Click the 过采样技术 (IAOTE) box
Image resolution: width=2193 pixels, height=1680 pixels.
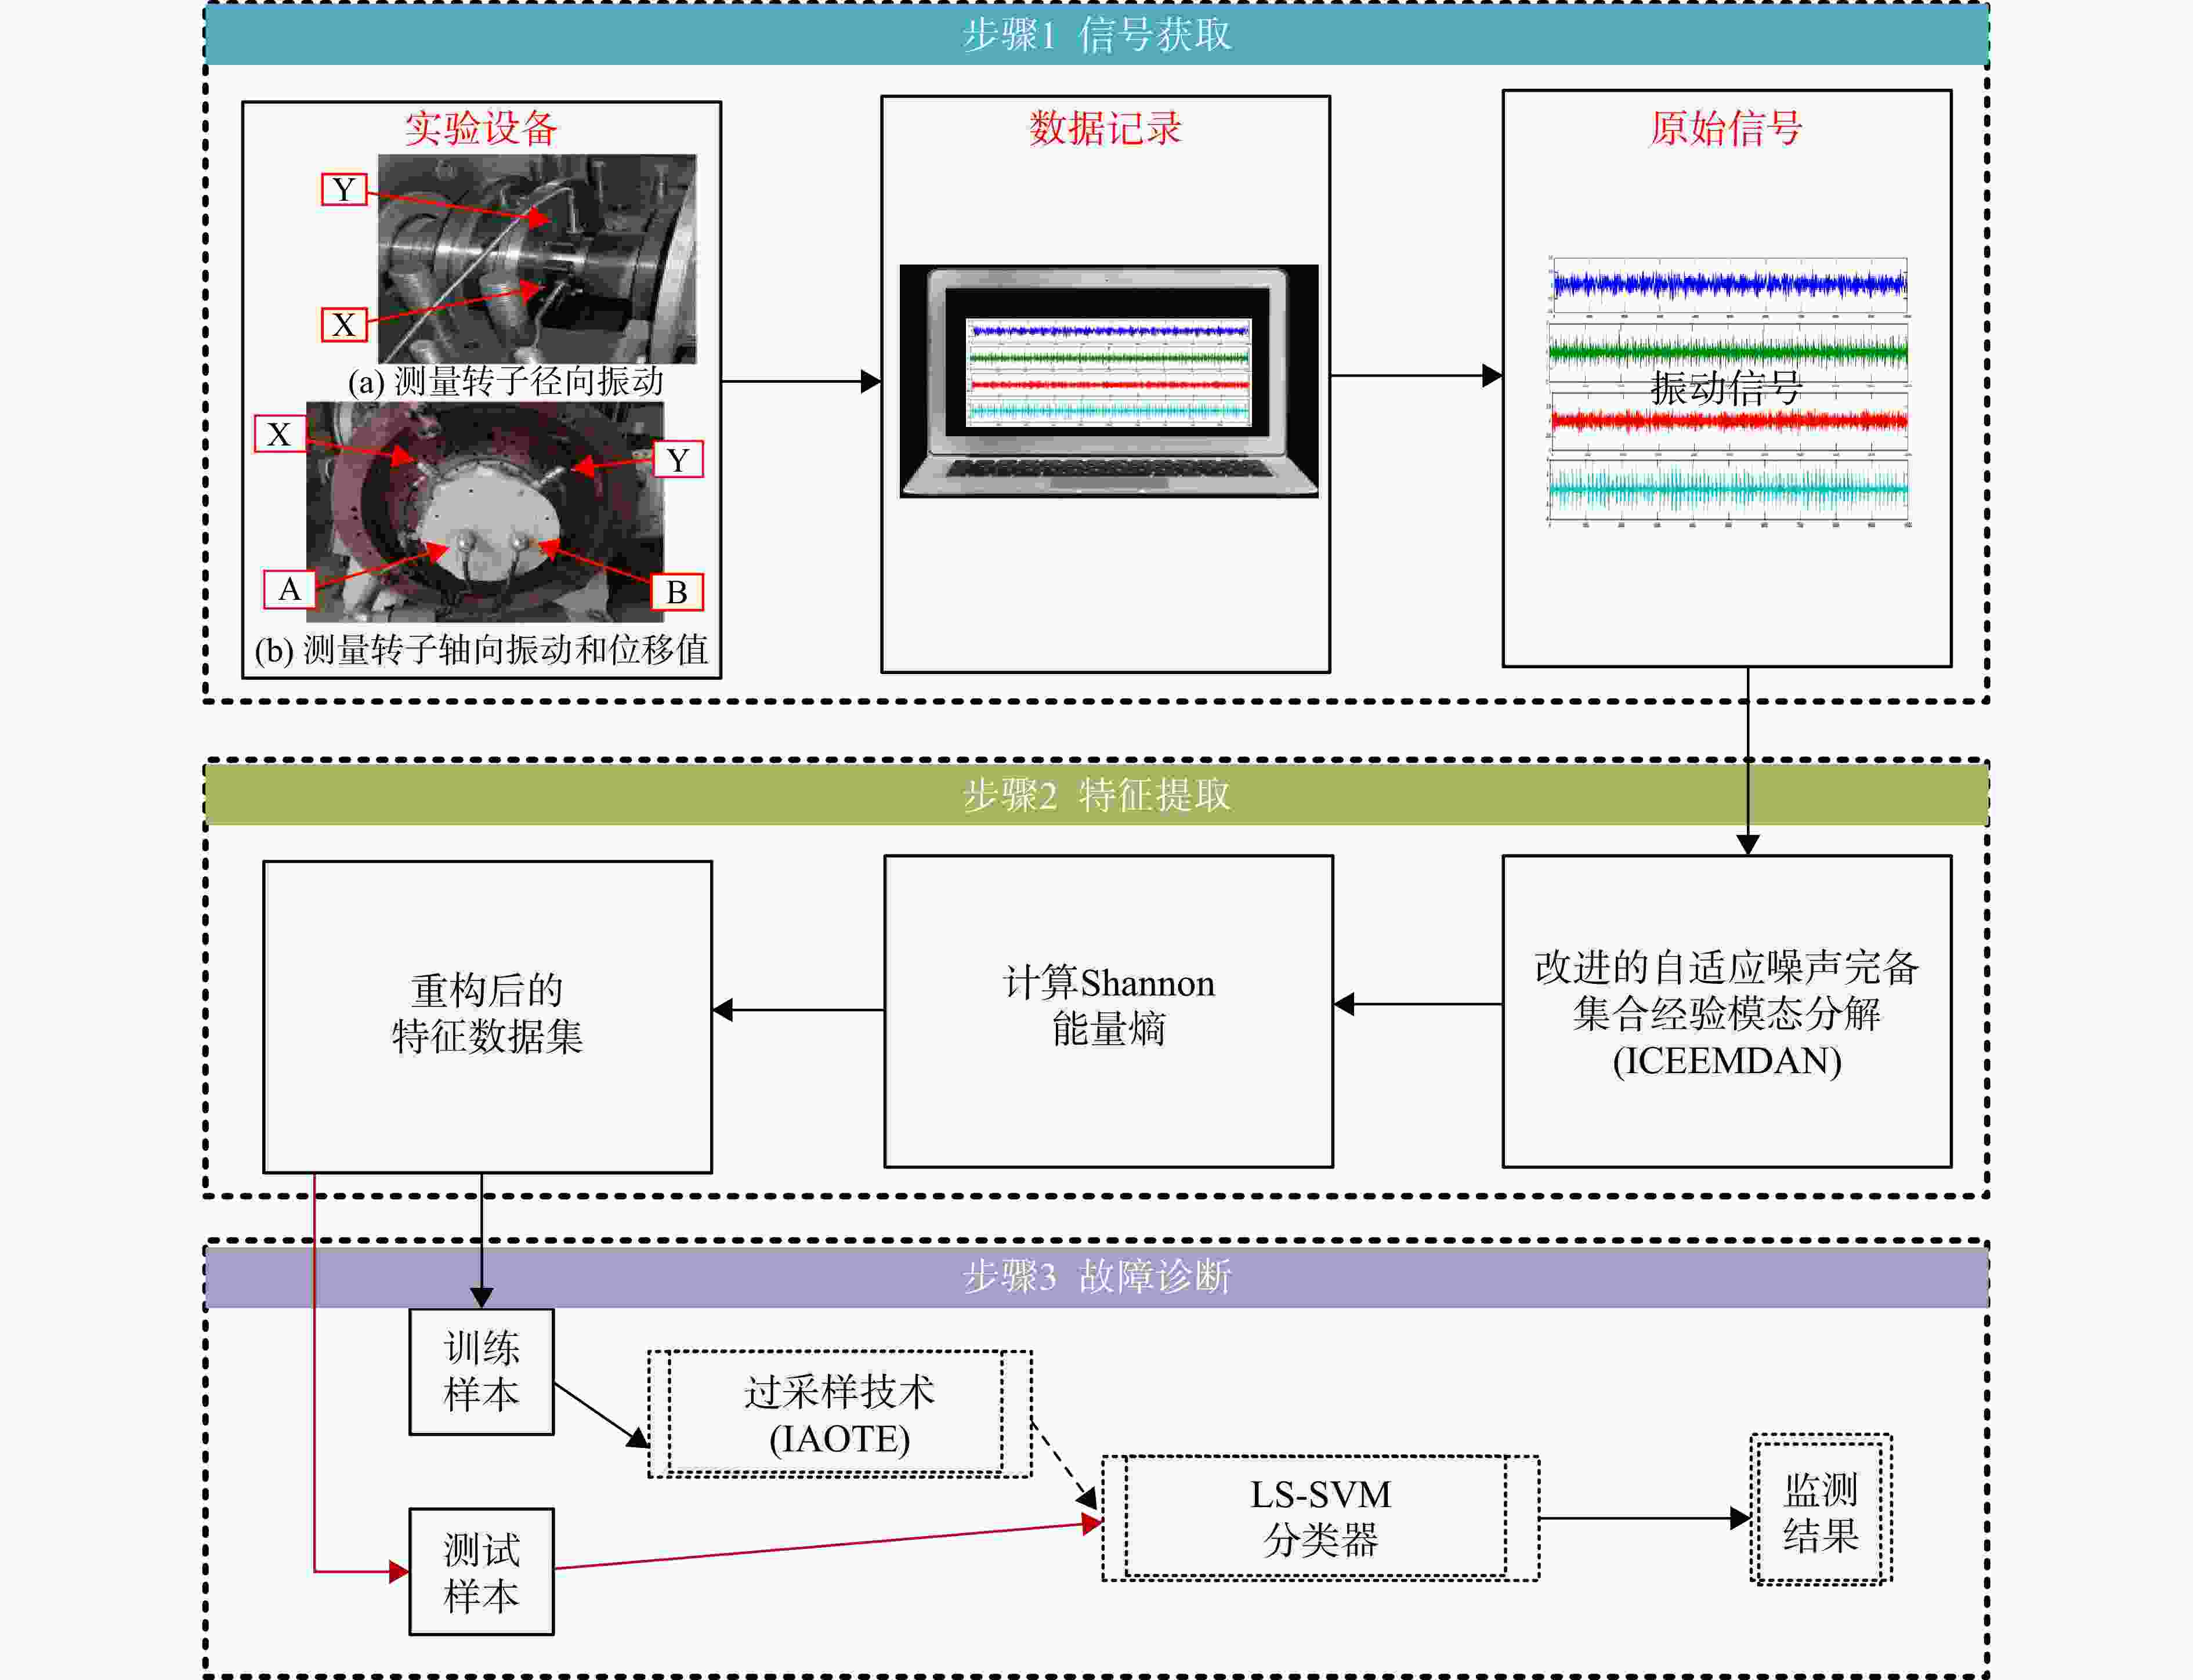click(x=840, y=1414)
